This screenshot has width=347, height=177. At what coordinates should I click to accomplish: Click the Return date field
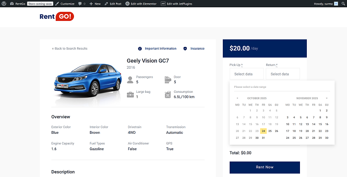283,74
